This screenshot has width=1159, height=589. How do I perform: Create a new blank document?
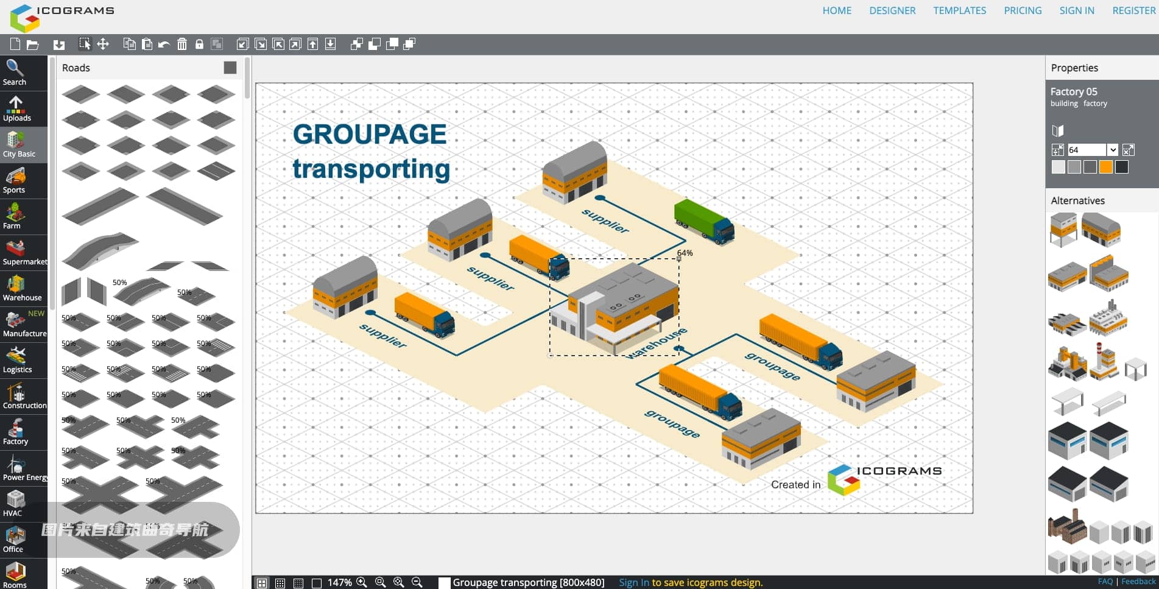15,44
